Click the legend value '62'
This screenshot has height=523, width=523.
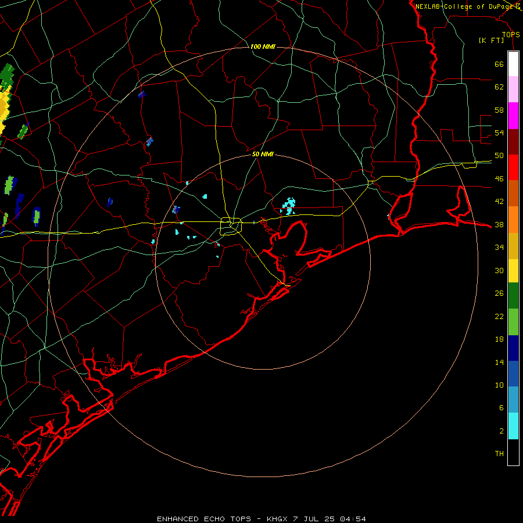click(499, 87)
